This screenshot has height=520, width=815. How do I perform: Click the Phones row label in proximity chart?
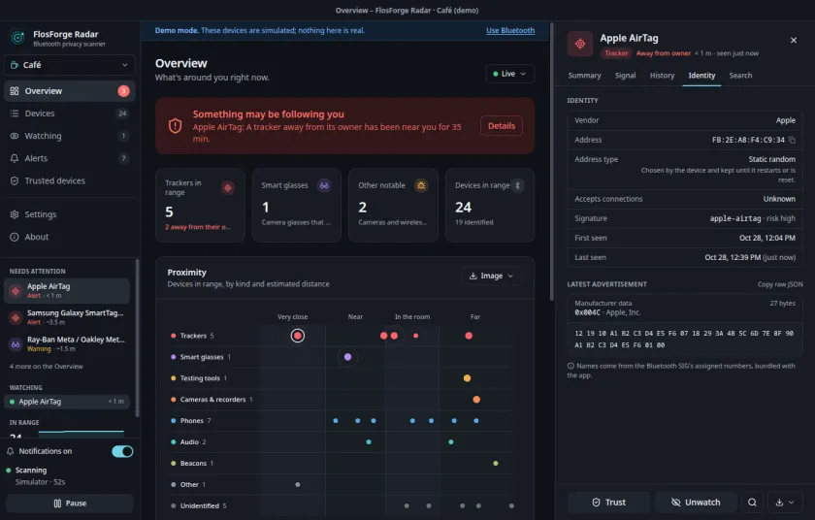coord(191,421)
